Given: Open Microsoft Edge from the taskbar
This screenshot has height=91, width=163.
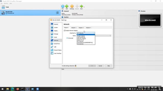Looking at the screenshot, I should point(12,89).
